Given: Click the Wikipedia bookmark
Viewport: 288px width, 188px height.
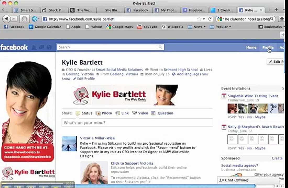Looking at the screenshot, I should click(173, 27).
